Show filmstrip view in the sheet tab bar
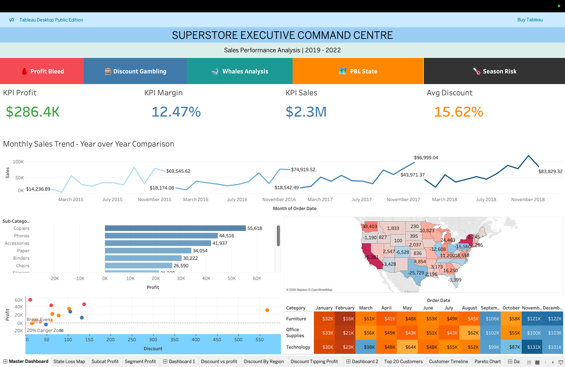The width and height of the screenshot is (565, 367). pos(529,362)
